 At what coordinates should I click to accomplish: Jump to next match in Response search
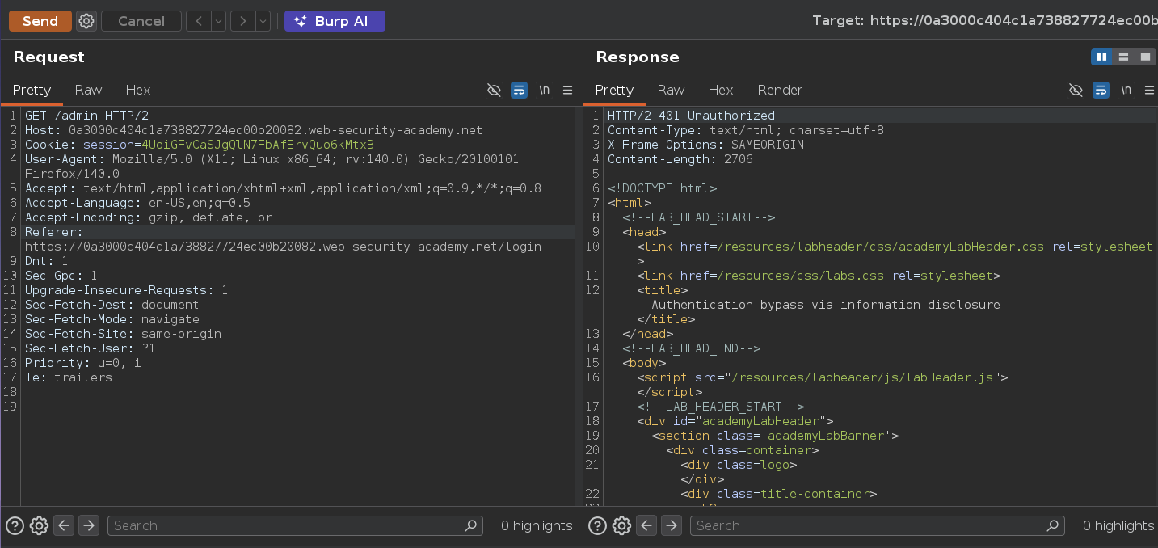click(x=672, y=525)
